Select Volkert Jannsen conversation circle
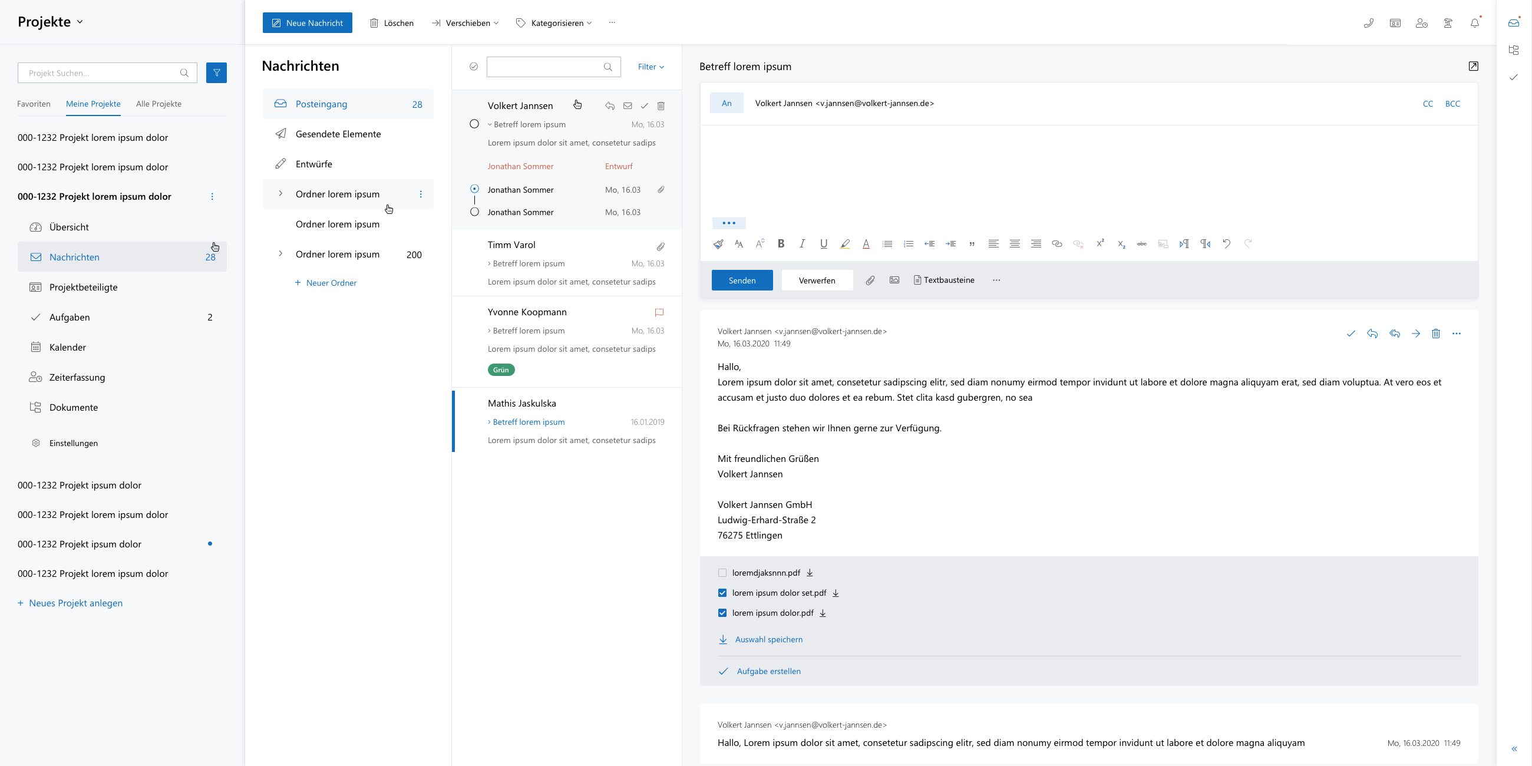The height and width of the screenshot is (766, 1532). point(474,124)
